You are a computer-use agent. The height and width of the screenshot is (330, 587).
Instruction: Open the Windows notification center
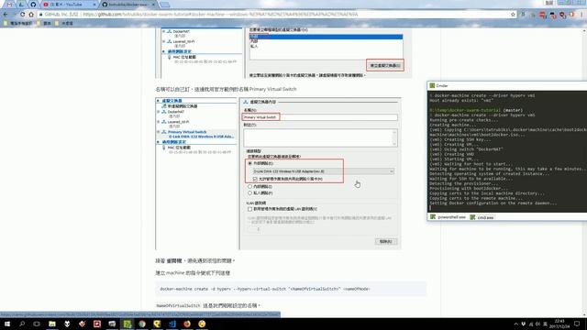578,324
